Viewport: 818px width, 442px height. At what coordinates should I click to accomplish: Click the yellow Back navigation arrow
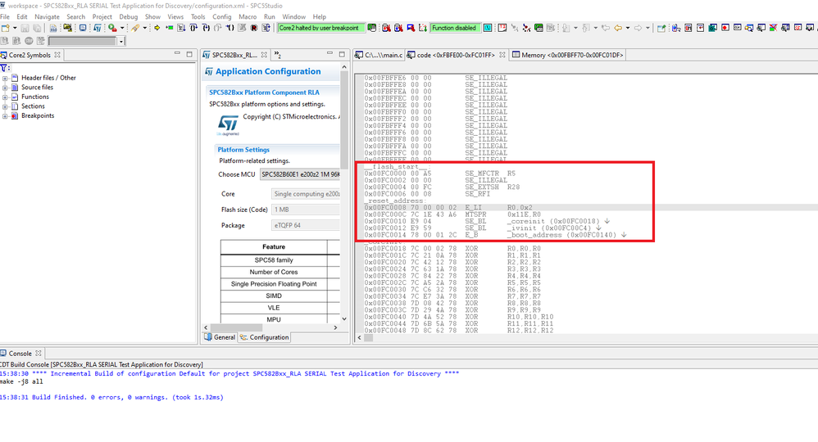coord(618,28)
